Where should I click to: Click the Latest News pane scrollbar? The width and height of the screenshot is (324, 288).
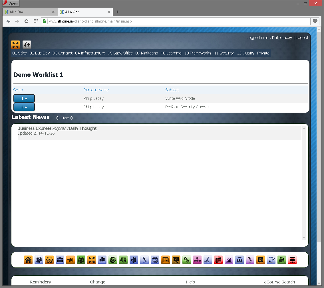coord(304,182)
